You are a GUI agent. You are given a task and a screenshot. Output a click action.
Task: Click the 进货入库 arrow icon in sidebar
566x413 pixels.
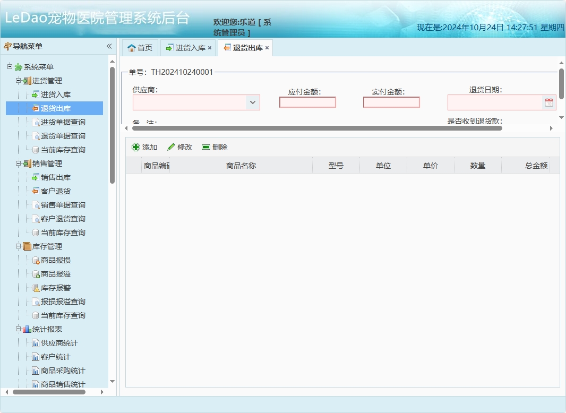[x=35, y=94]
